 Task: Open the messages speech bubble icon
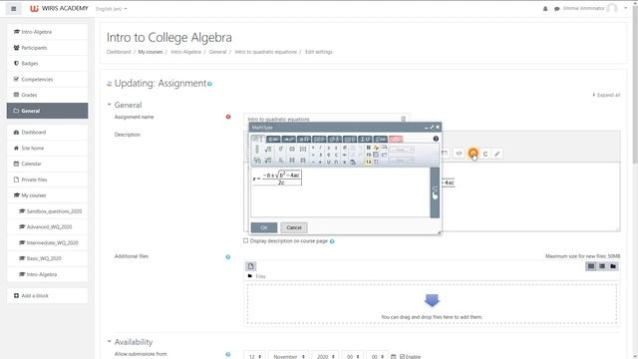tap(556, 9)
